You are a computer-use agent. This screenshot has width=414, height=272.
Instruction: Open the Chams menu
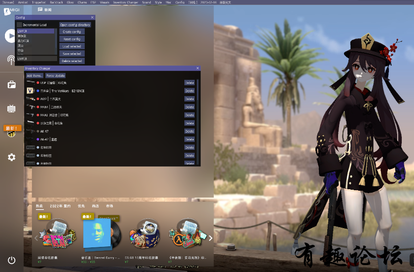[x=82, y=2]
